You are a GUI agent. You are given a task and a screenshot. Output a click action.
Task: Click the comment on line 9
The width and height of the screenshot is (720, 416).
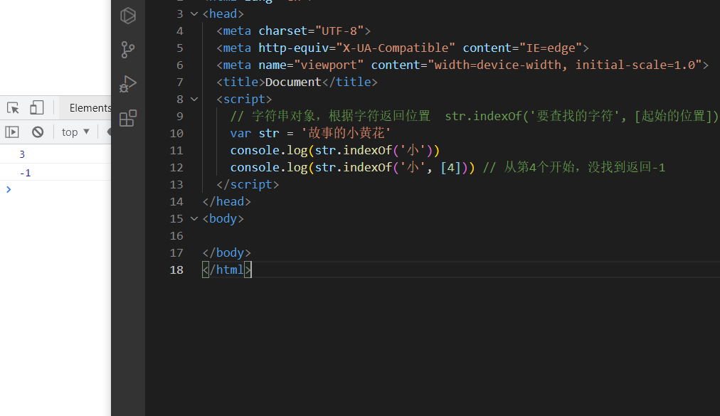(475, 116)
